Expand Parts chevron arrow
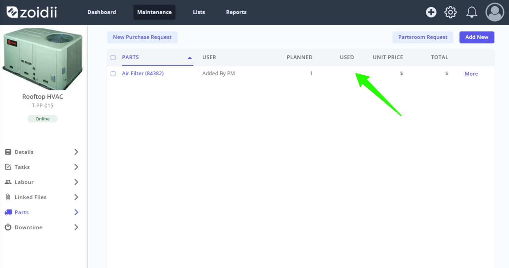 coord(76,212)
